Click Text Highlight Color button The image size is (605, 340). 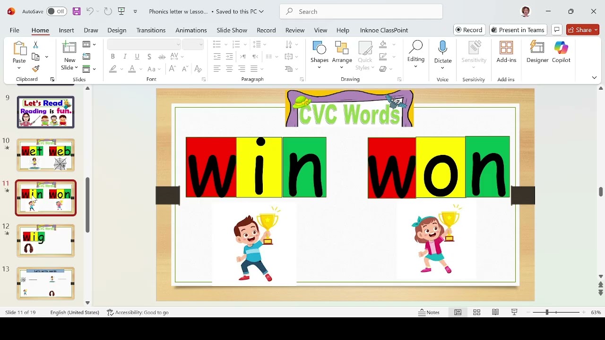click(x=113, y=69)
